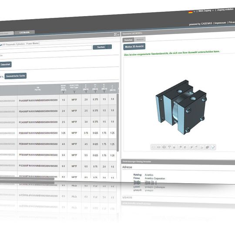Image resolution: width=235 pixels, height=235 pixels.
Task: Click E value 4.5 cell
Action: (86, 144)
